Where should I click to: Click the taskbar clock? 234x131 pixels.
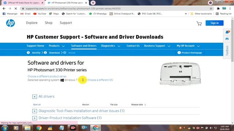coord(224,128)
